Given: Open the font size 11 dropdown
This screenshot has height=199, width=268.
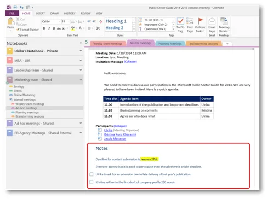Looking at the screenshot, I should coord(69,21).
